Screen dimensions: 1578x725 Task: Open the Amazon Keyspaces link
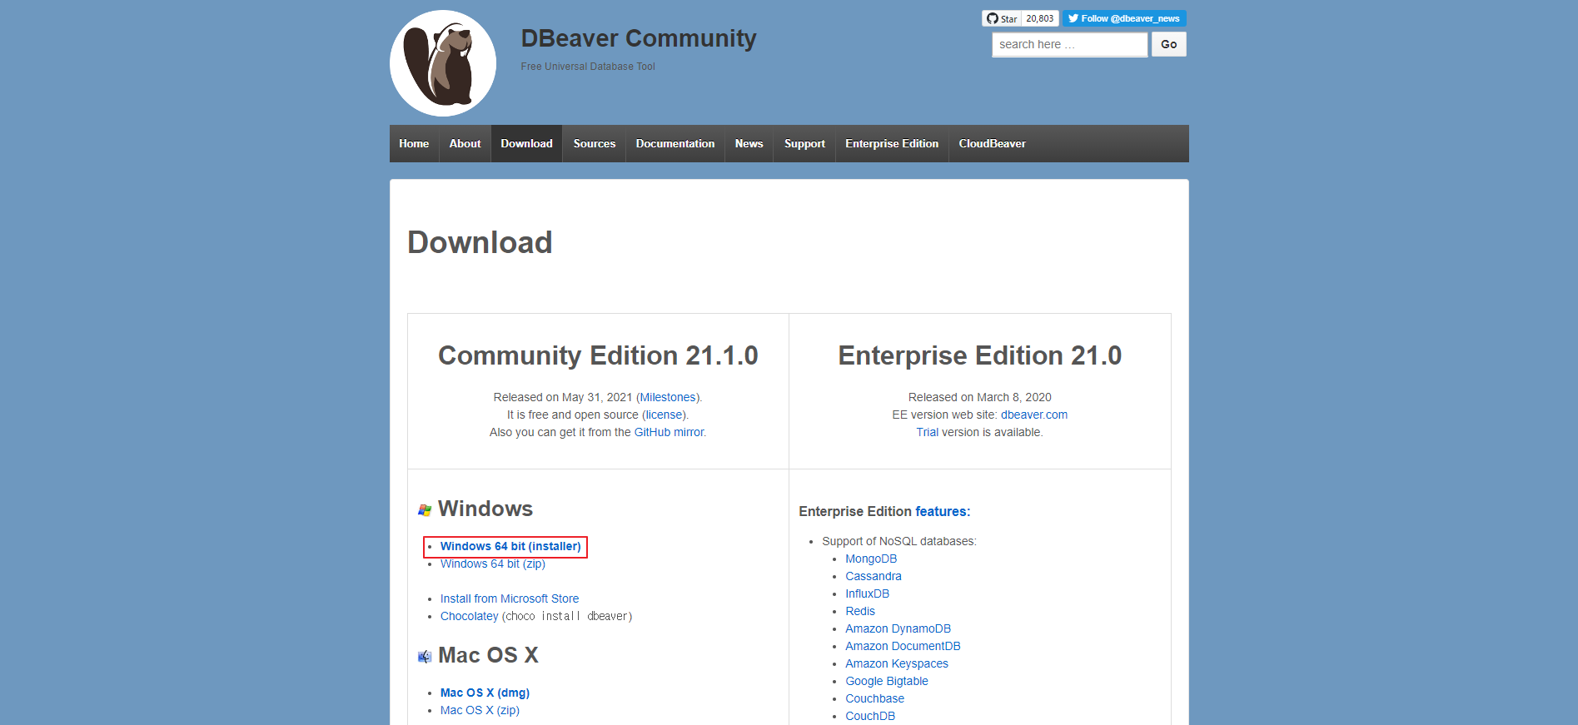coord(897,663)
